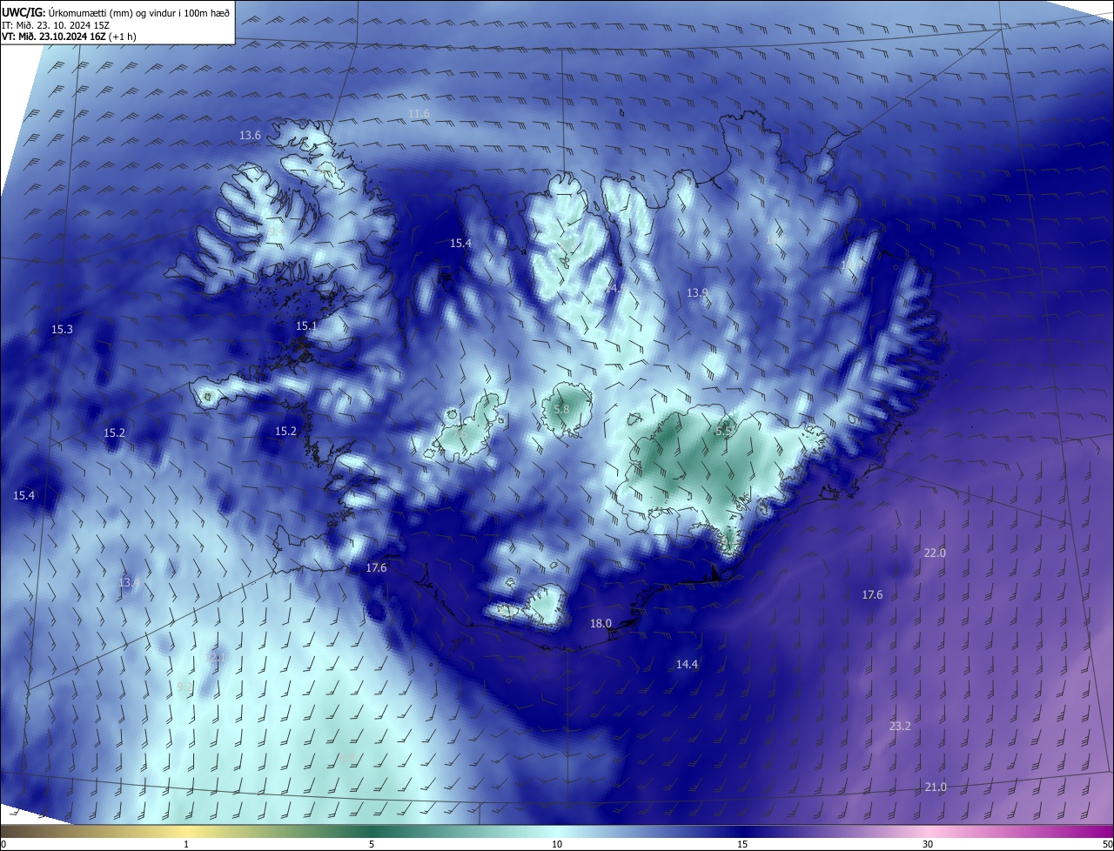Click the 22.0 value label
The height and width of the screenshot is (851, 1114).
tap(935, 553)
